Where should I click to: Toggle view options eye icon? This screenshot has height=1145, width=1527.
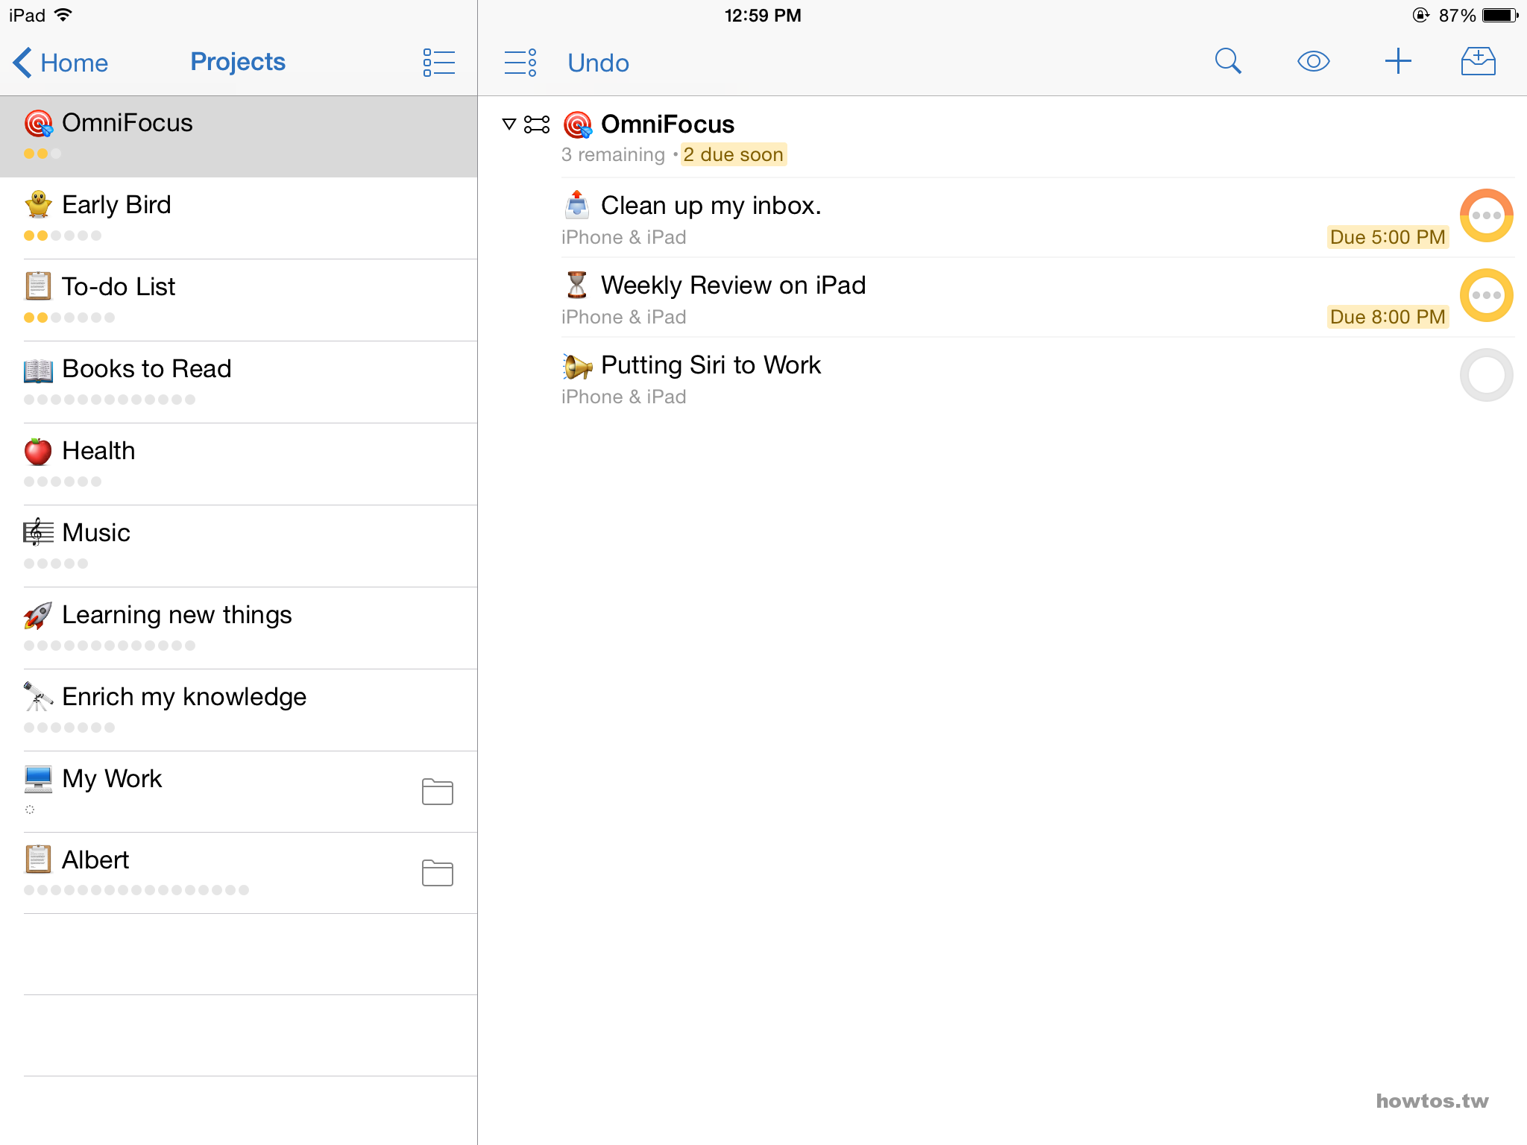point(1313,61)
